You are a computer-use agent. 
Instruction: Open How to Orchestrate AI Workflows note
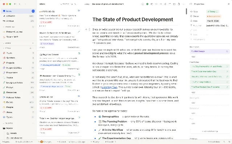click(59, 40)
